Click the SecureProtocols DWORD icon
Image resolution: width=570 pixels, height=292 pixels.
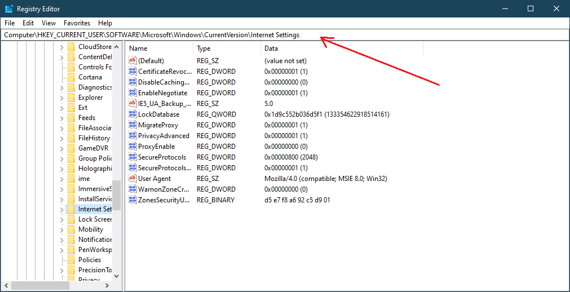click(132, 157)
